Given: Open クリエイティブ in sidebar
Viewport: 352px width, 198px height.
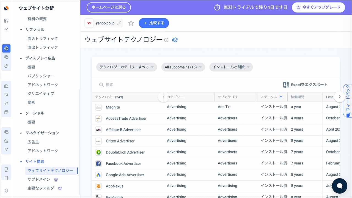Looking at the screenshot, I should coord(41,94).
